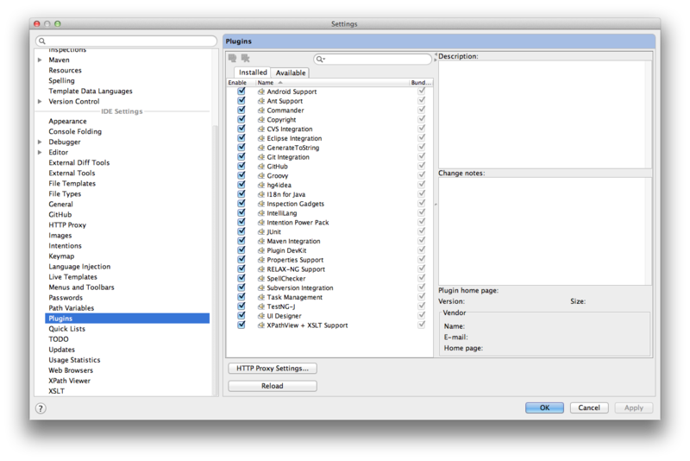Click the Inspection Gadgets plugin icon

pyautogui.click(x=261, y=204)
